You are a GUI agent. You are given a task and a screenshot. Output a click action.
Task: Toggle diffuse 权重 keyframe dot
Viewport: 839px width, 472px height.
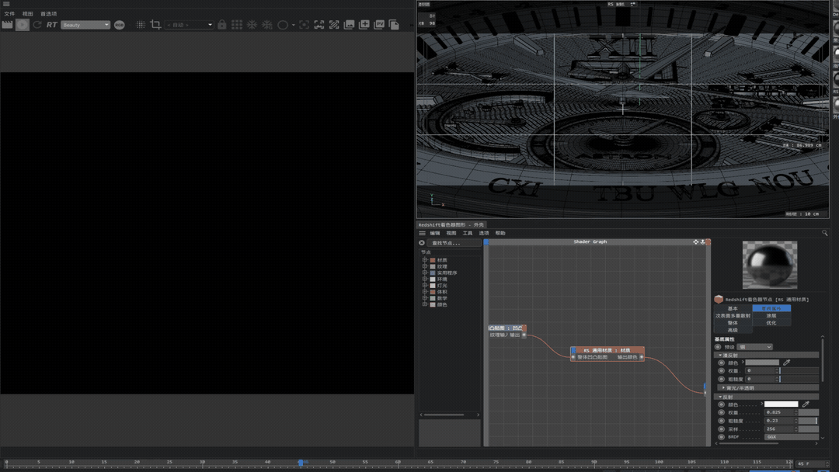point(721,370)
